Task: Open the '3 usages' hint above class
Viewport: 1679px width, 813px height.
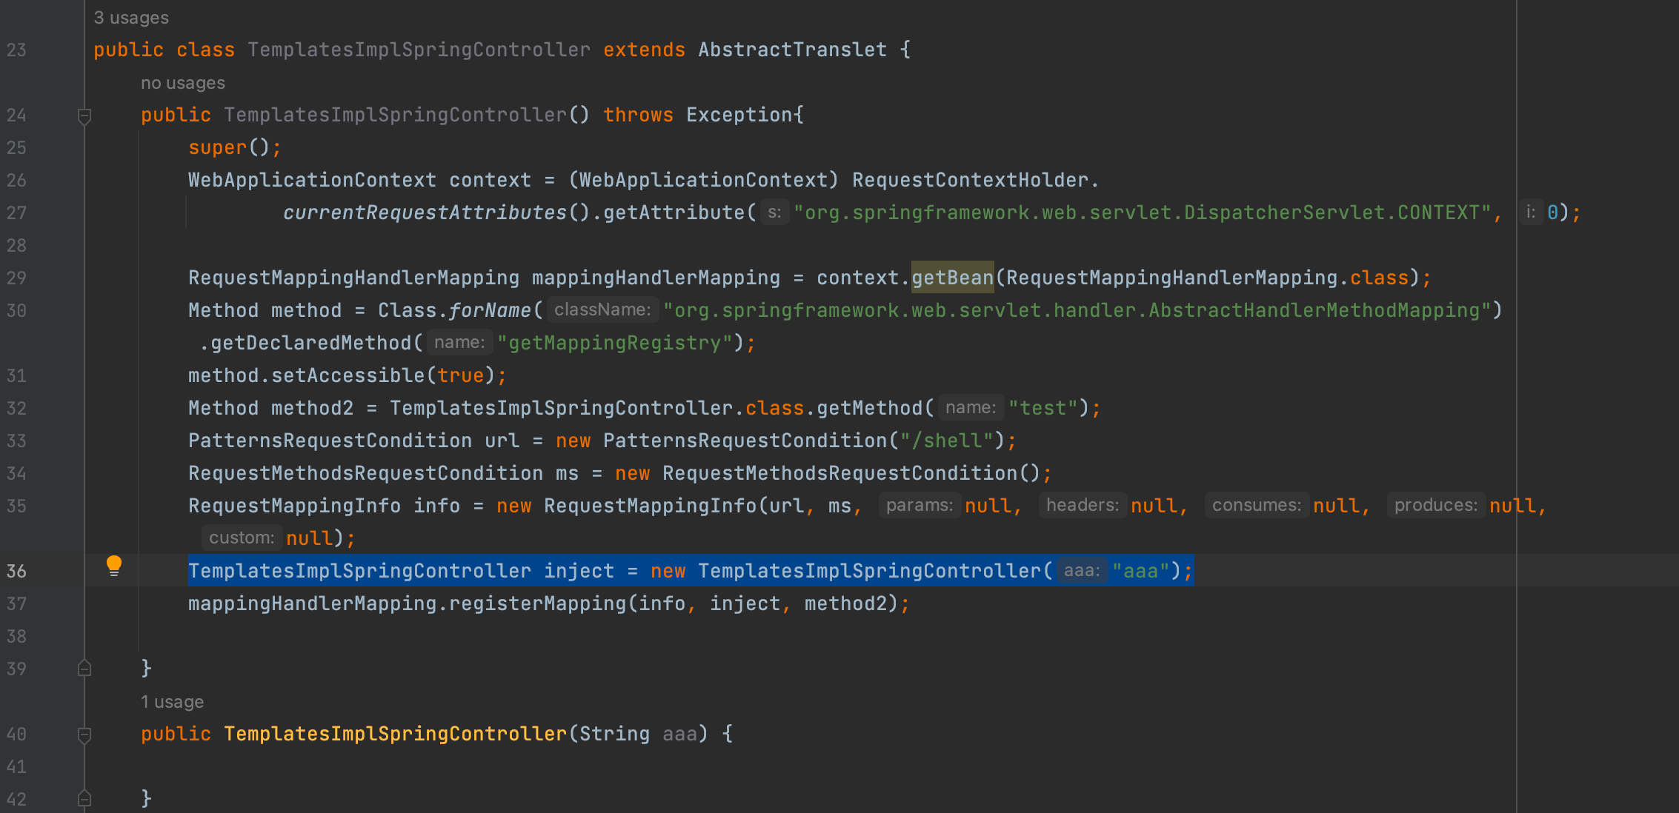Action: (x=131, y=18)
